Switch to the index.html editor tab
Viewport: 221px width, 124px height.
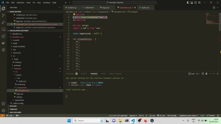89,8
